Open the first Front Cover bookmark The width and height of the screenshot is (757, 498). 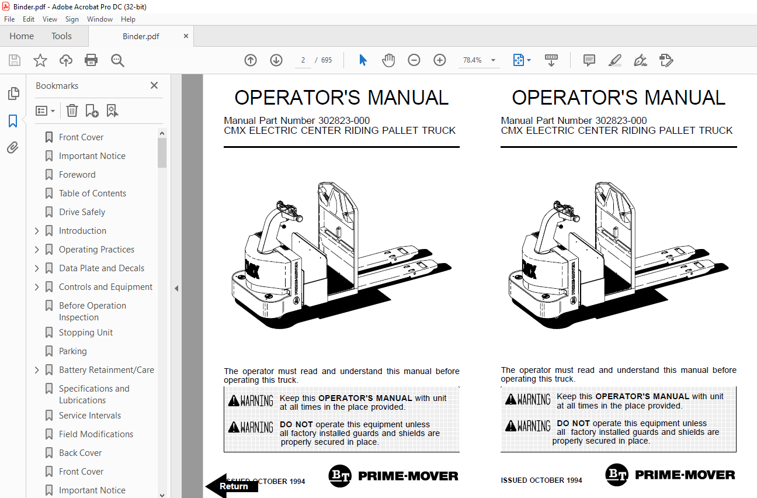coord(81,137)
